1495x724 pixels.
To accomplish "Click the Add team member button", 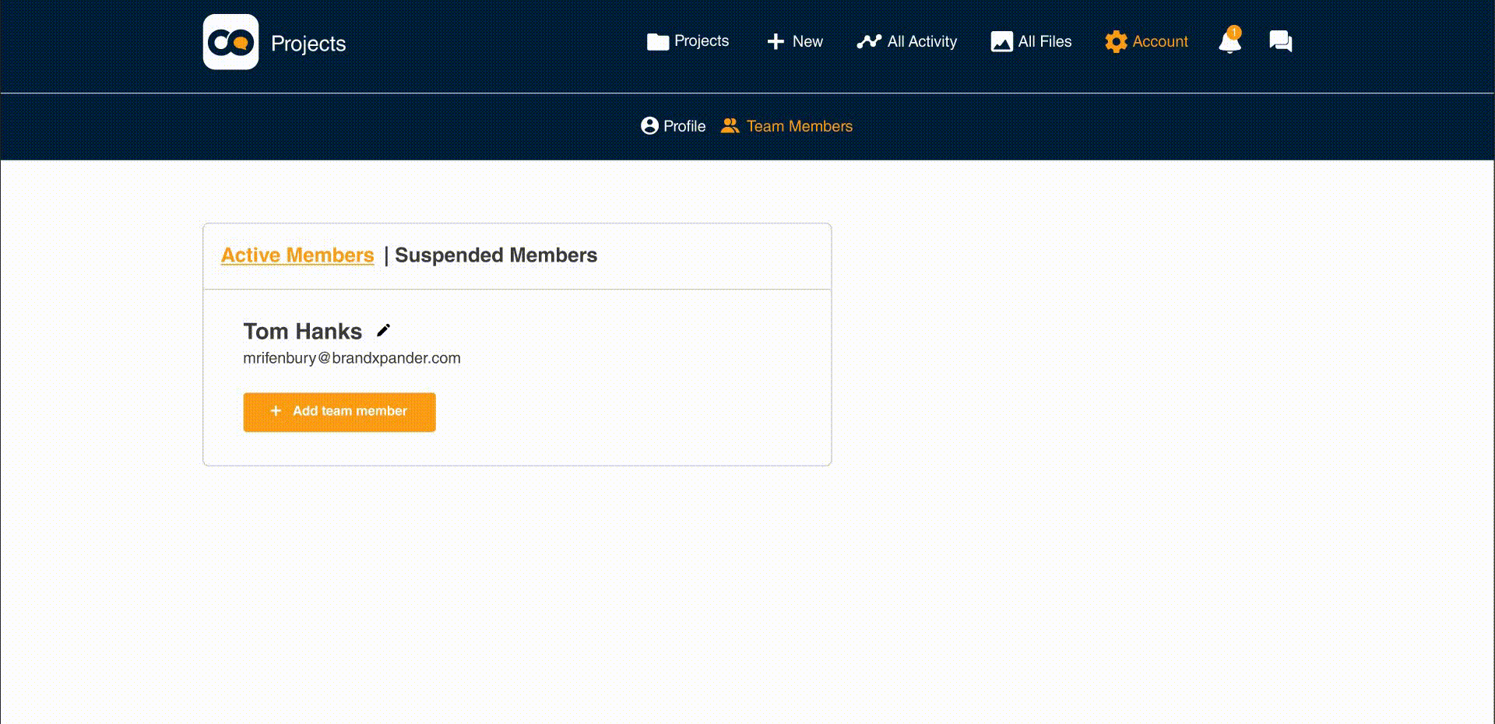I will point(339,412).
